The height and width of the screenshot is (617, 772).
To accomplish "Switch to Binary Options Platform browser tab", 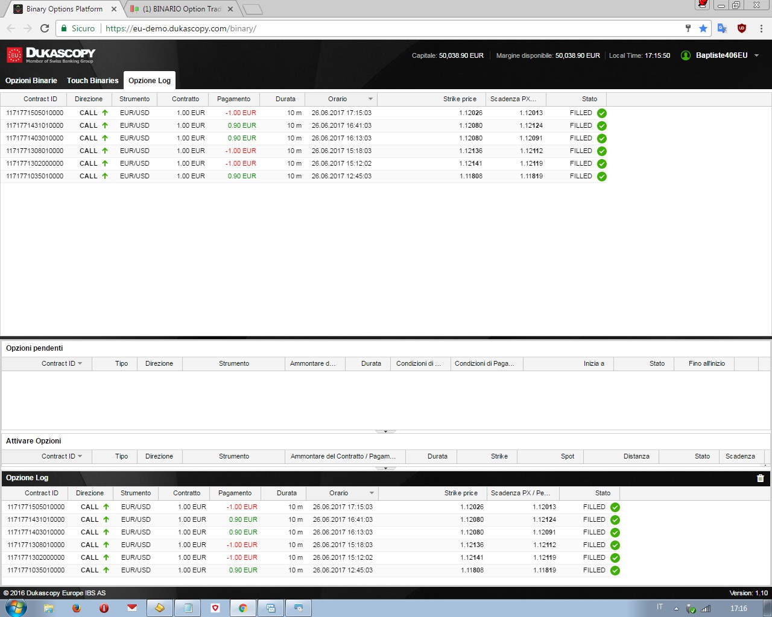I will (x=65, y=9).
